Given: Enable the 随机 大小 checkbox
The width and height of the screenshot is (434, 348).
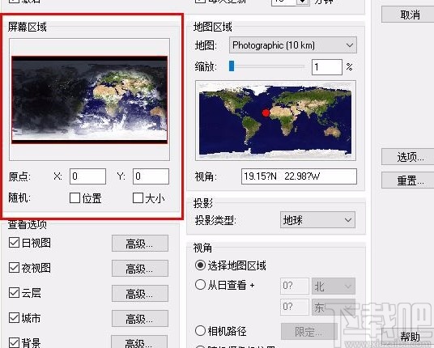Looking at the screenshot, I should [138, 198].
